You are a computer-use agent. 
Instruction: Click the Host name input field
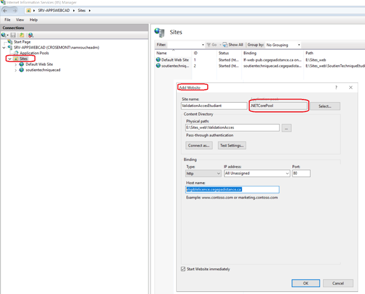point(231,190)
